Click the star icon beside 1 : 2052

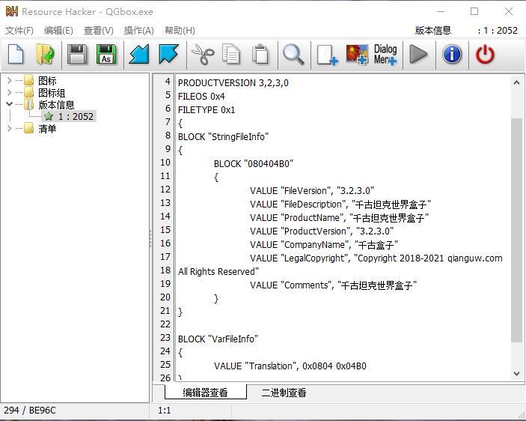coord(49,117)
